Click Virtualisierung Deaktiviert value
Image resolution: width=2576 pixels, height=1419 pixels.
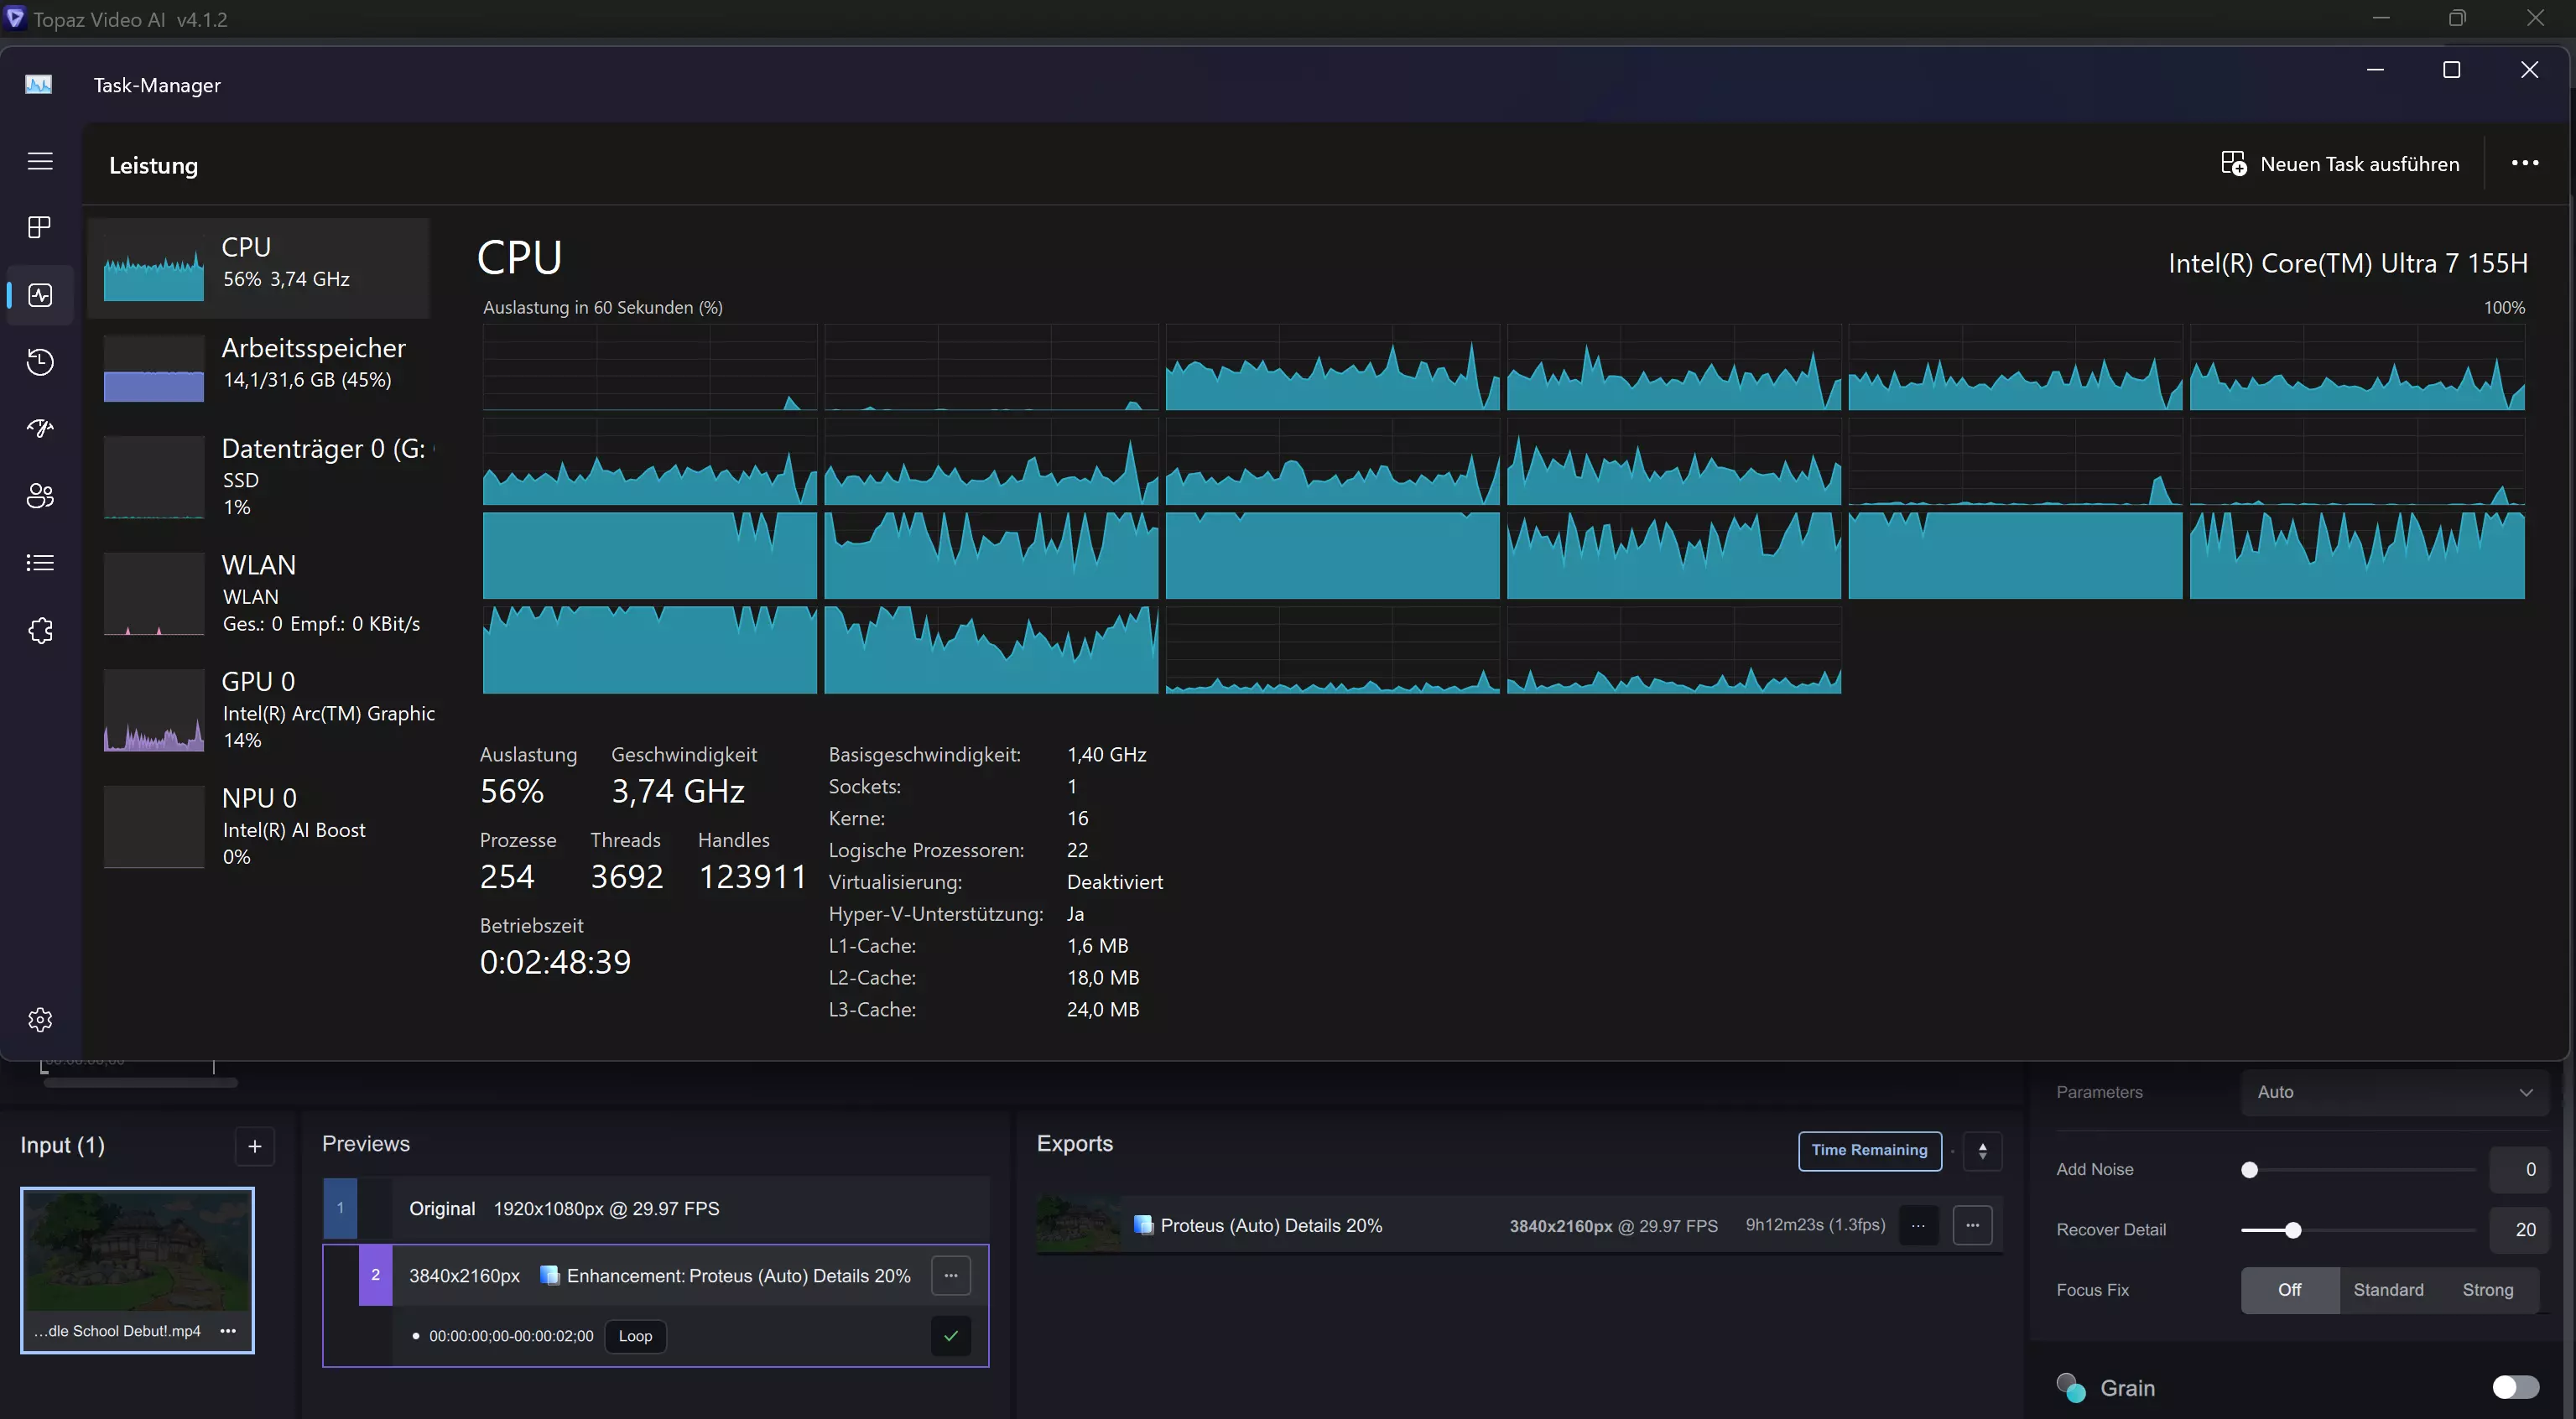point(1115,882)
